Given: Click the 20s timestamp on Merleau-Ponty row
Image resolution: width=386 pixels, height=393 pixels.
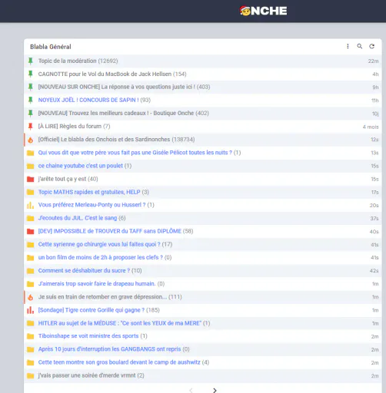Looking at the screenshot, I should click(374, 206).
